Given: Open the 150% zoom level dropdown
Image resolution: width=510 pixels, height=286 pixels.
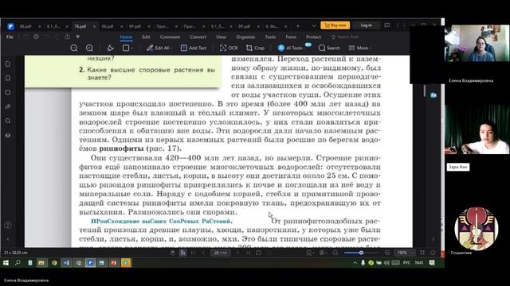Looking at the screenshot, I should (x=405, y=253).
